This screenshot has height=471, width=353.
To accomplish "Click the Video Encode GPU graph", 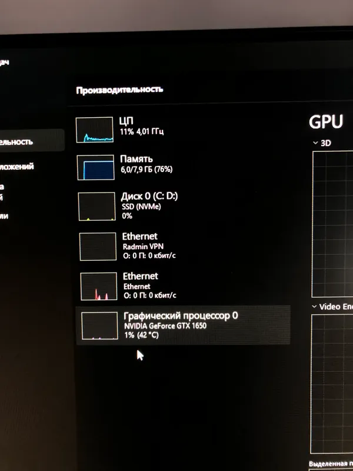I will [332, 384].
